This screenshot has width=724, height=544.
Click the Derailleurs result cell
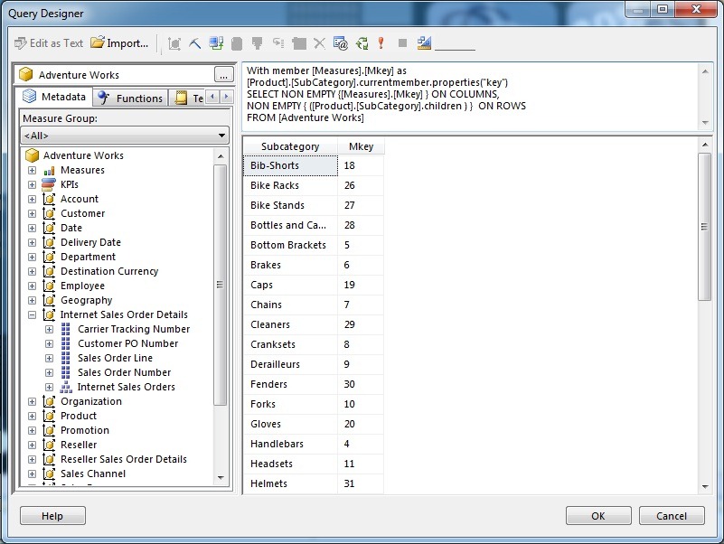tap(290, 364)
